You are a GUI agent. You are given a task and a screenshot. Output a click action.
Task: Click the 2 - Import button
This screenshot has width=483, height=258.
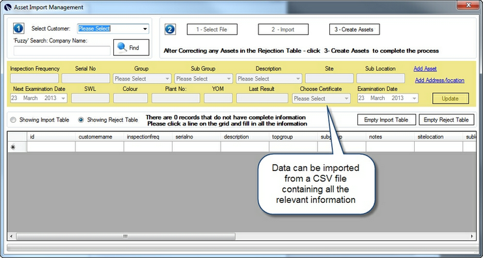[283, 29]
